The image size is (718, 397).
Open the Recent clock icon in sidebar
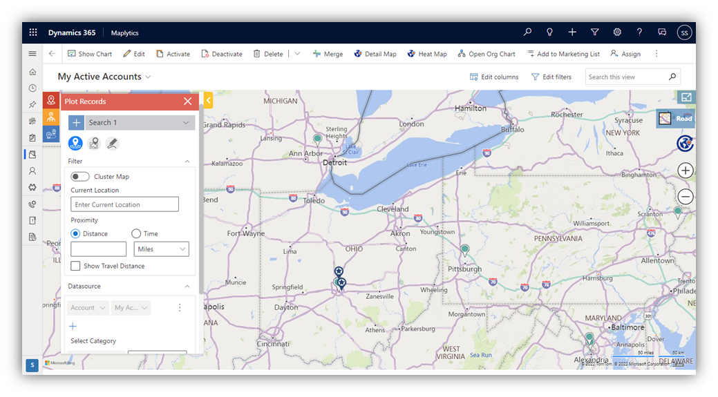32,88
